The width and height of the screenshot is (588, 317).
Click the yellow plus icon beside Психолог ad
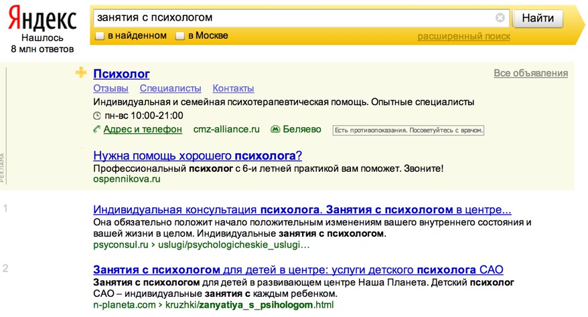[81, 72]
